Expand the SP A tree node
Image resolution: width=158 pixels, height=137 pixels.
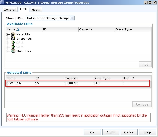7,43
